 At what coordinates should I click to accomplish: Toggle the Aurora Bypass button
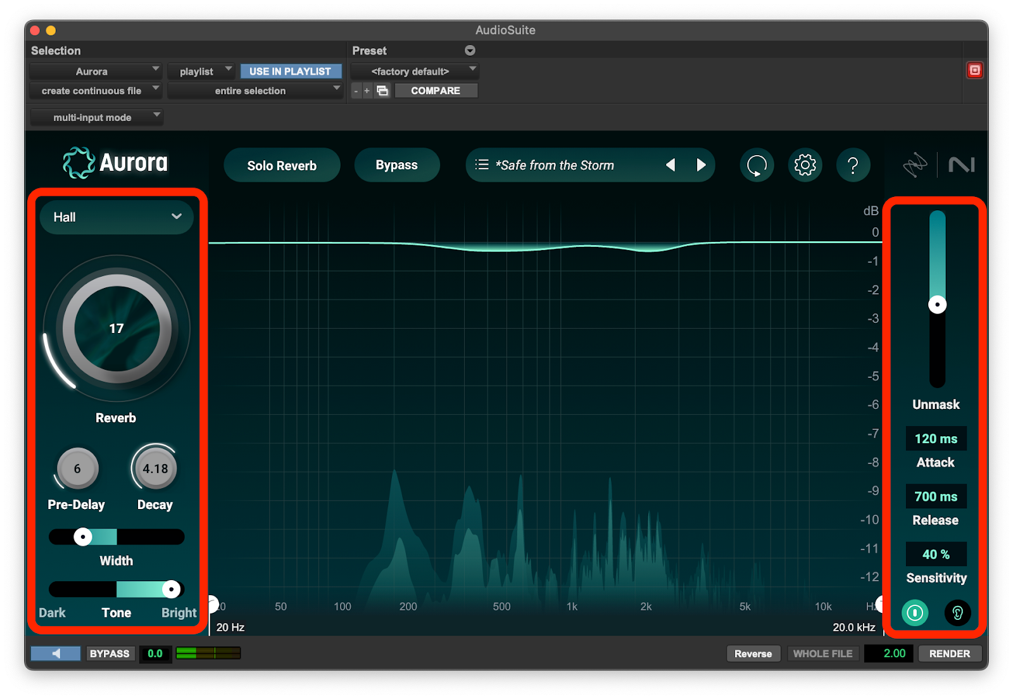[397, 165]
